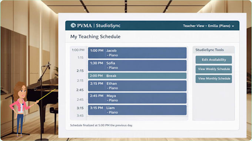The height and width of the screenshot is (141, 252).
Task: Open the Teacher View – Emilia (Piano) dropdown
Action: coord(208,26)
